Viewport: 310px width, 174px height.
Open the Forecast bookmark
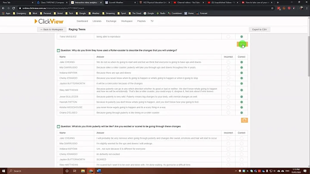(x=202, y=13)
